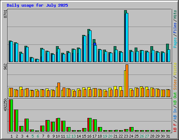
Task: Click day 11 on the x-axis
Action: 63,136
